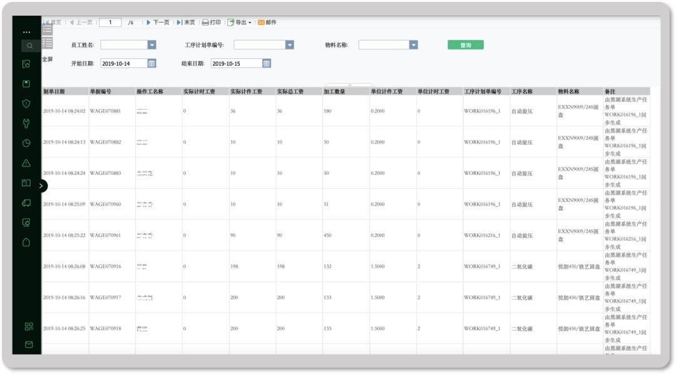Open the 工序计划单编号 dropdown arrow
676x374 pixels.
click(x=290, y=45)
